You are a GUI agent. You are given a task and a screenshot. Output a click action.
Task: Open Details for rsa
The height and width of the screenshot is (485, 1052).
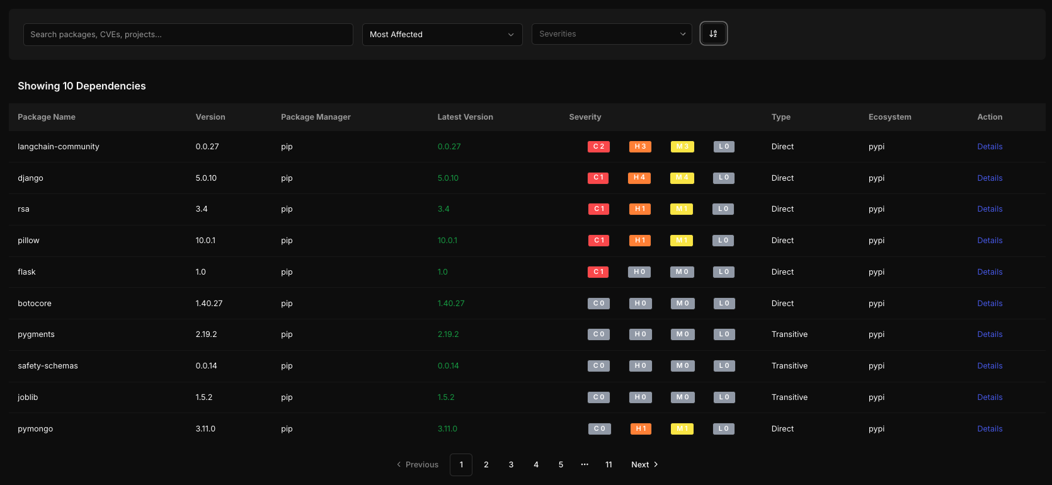pos(990,209)
